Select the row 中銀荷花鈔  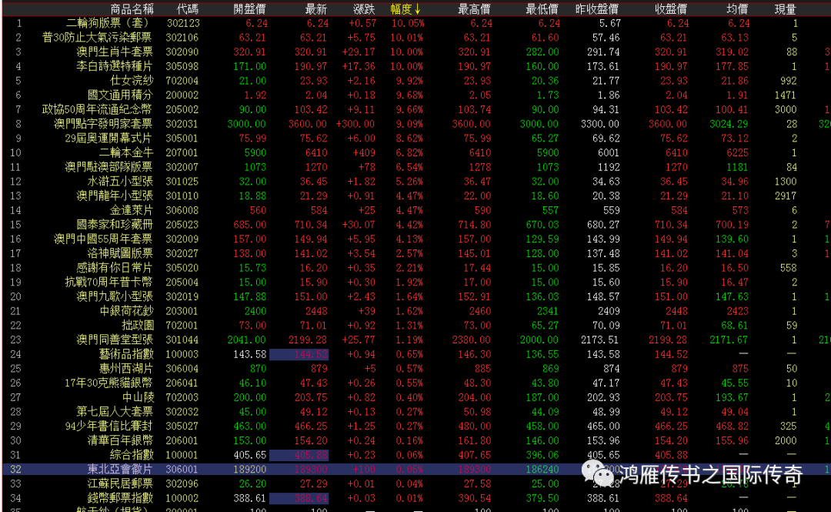point(416,311)
